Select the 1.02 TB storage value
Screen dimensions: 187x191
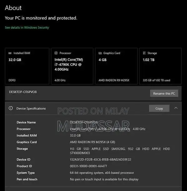click(149, 60)
